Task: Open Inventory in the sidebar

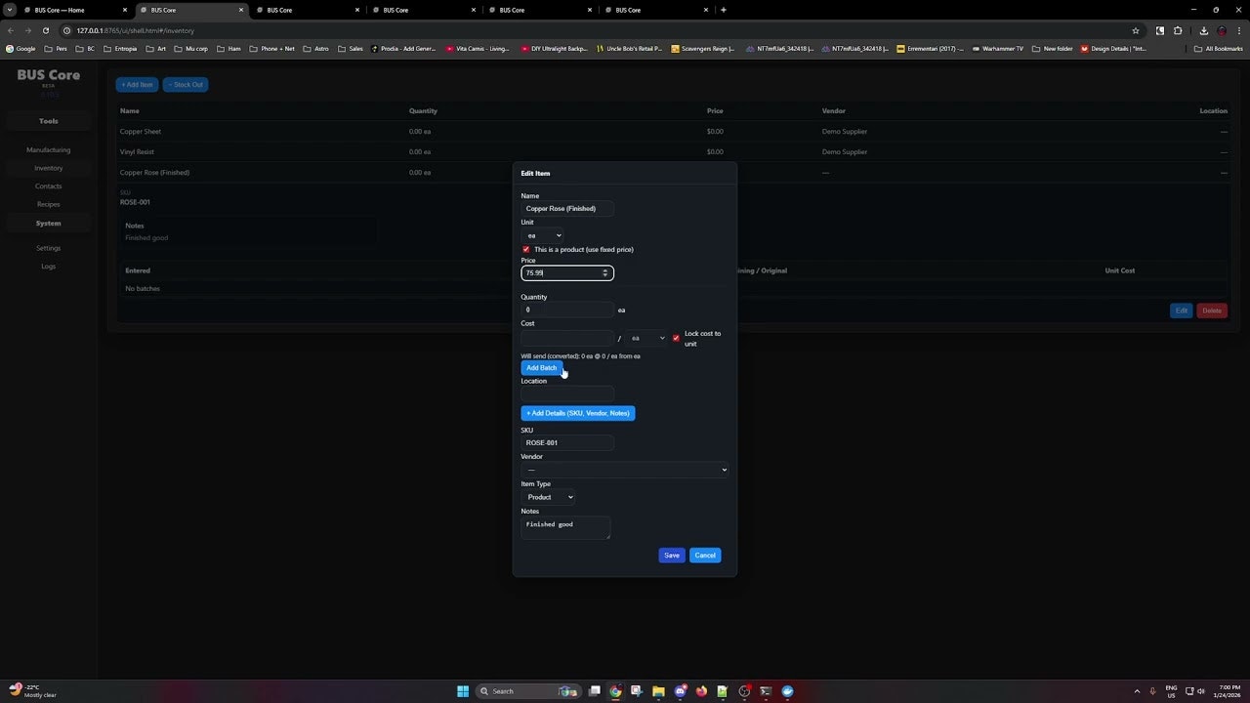Action: (x=48, y=168)
